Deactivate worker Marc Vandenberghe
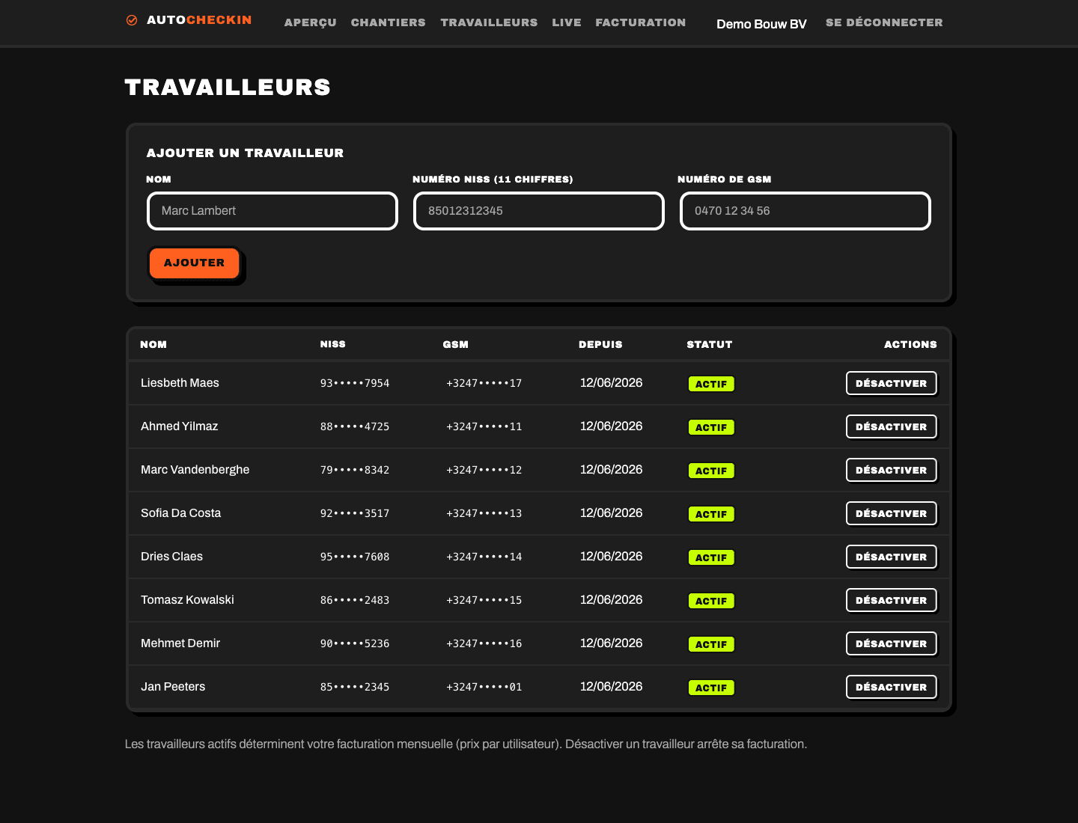 pyautogui.click(x=891, y=470)
